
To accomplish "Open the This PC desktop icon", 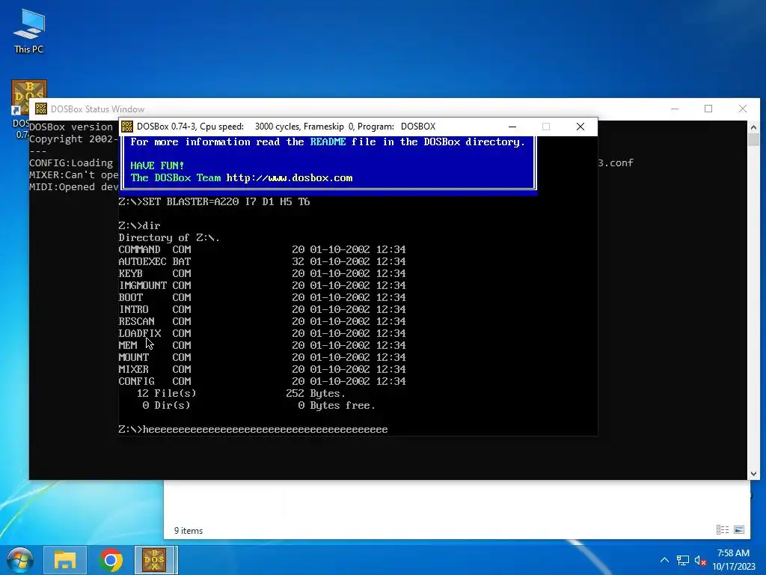I will click(29, 31).
